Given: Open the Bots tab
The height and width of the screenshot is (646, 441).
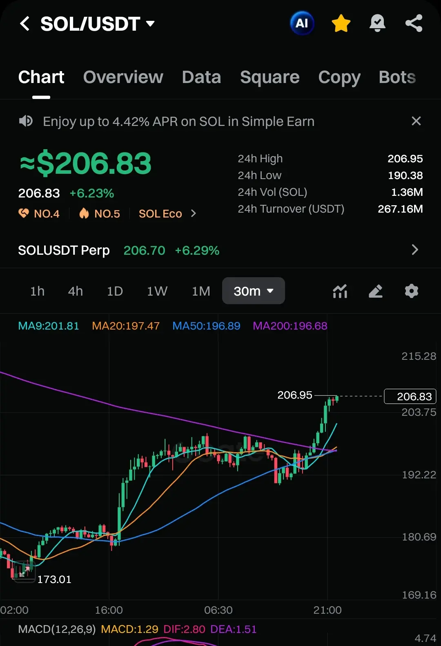Looking at the screenshot, I should (x=397, y=77).
